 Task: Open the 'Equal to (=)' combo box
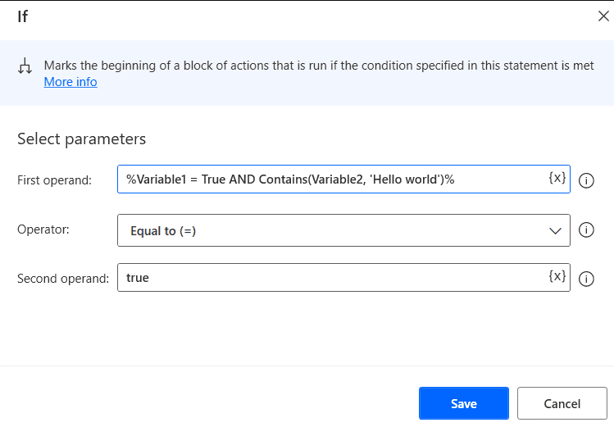[328, 231]
